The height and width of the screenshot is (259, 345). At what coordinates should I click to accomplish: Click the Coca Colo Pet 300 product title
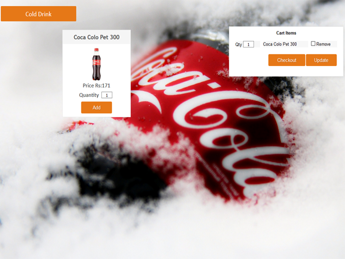tap(96, 37)
